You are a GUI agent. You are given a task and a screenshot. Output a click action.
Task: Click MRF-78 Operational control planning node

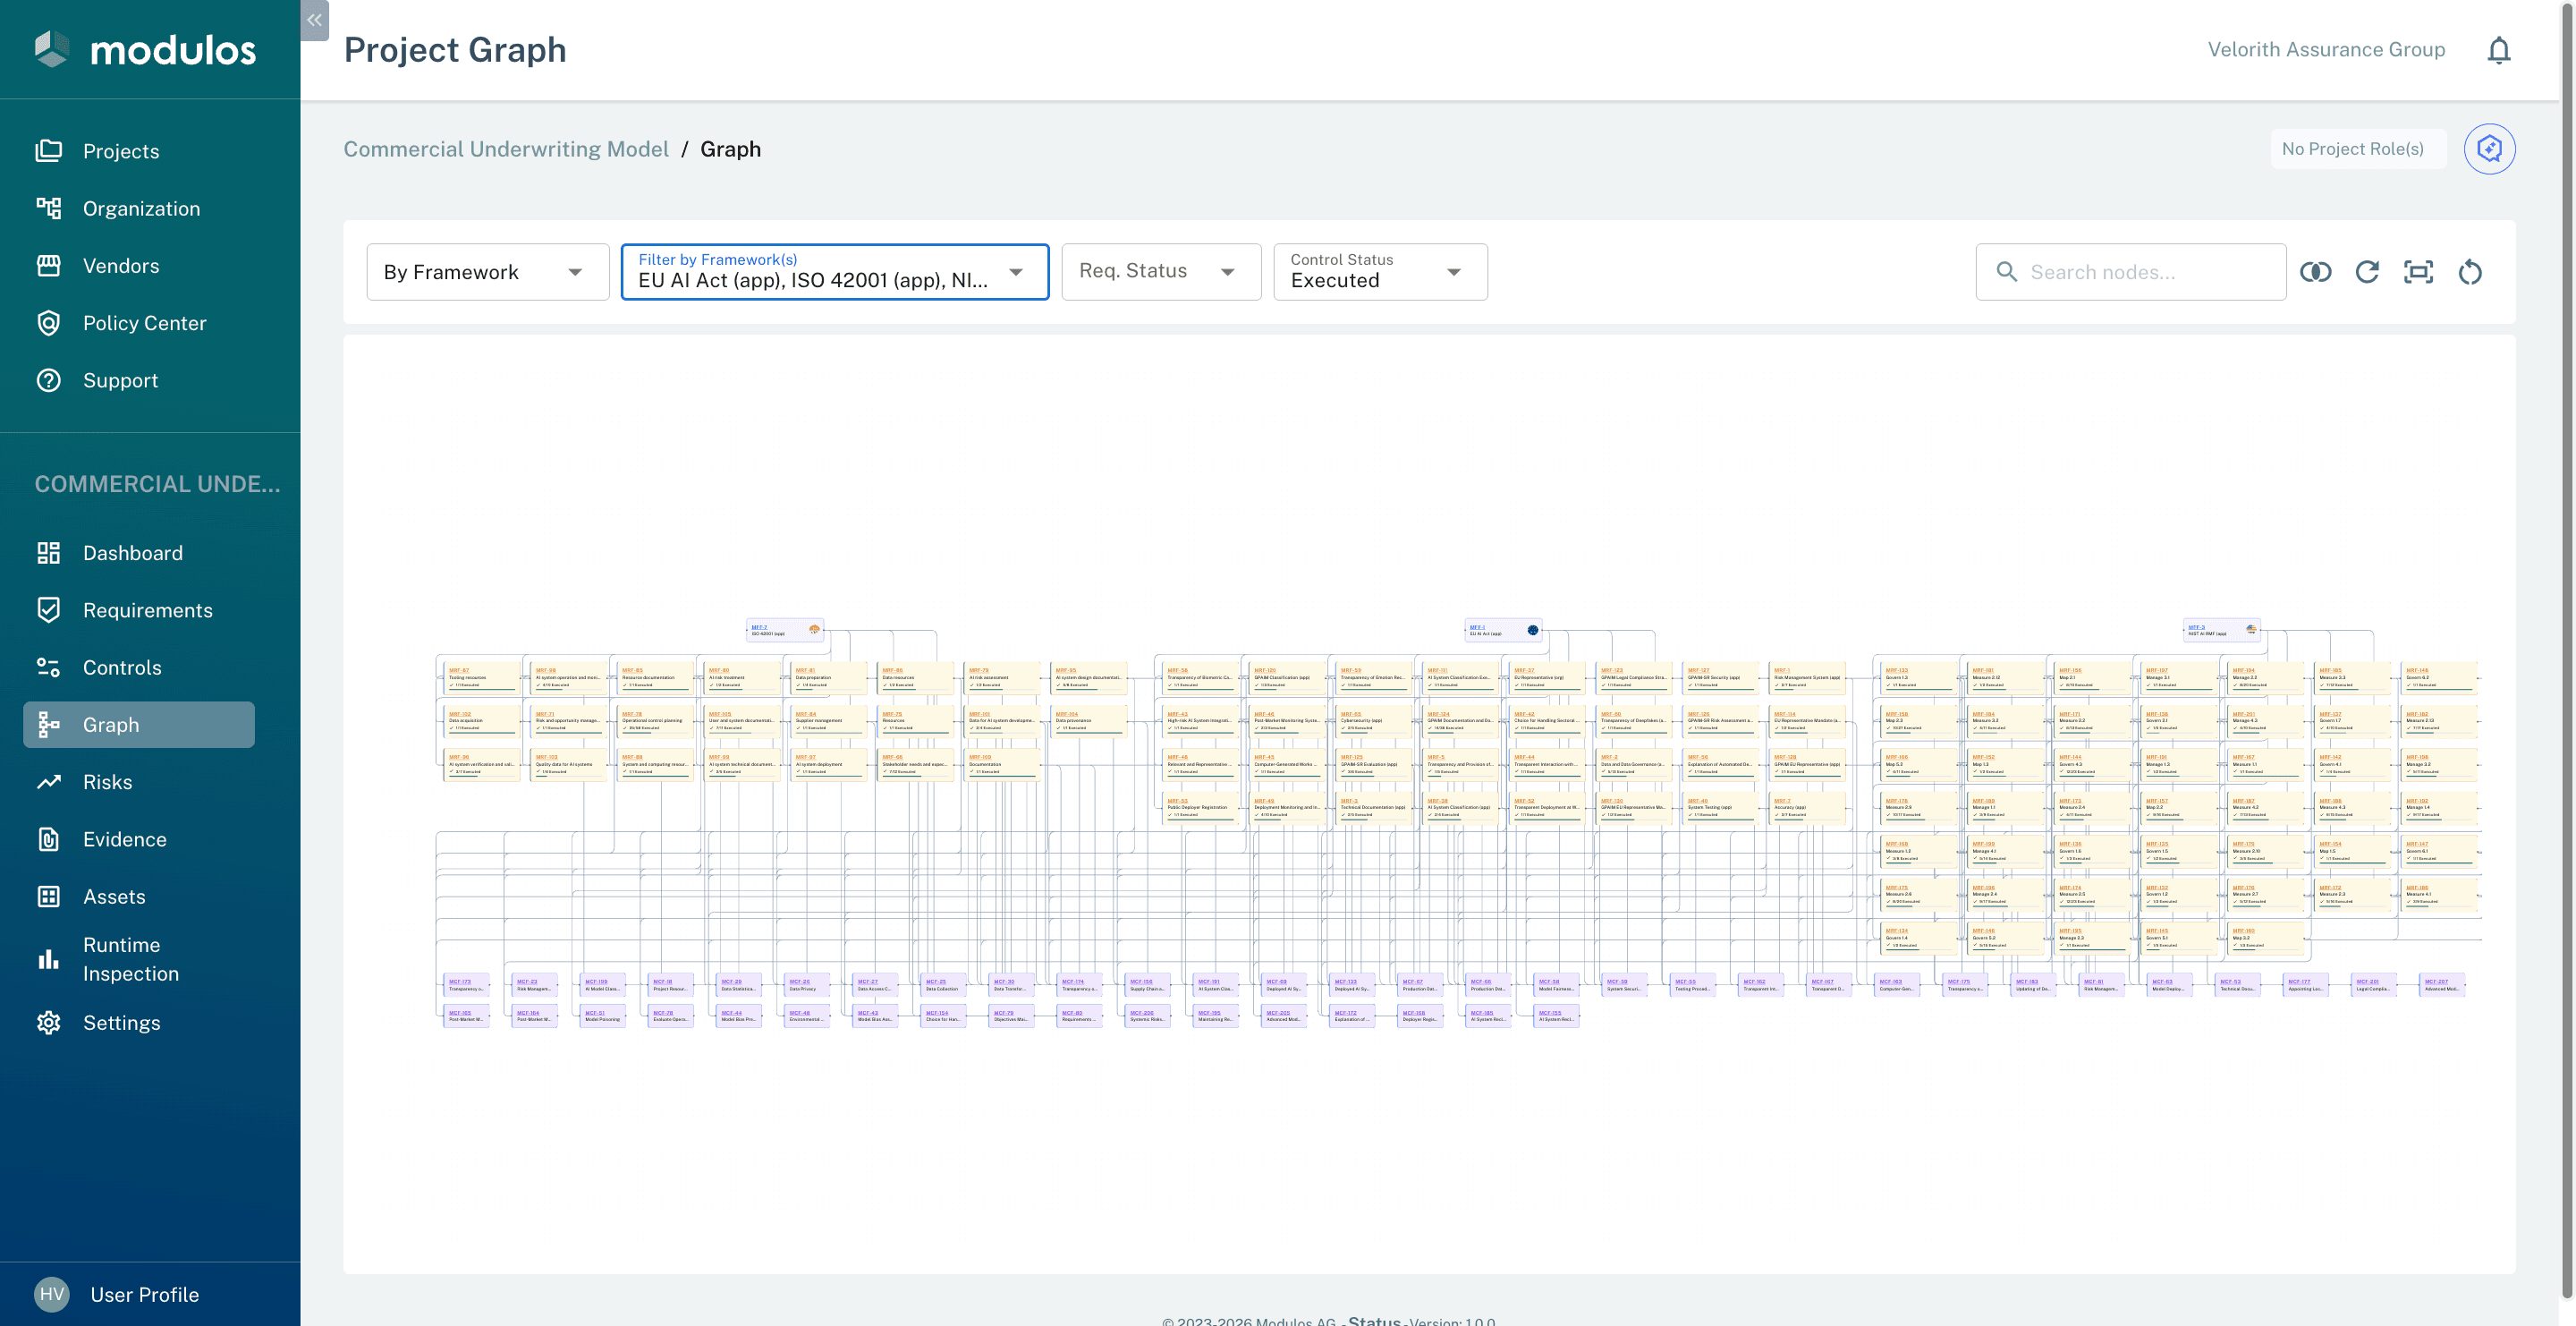(656, 721)
